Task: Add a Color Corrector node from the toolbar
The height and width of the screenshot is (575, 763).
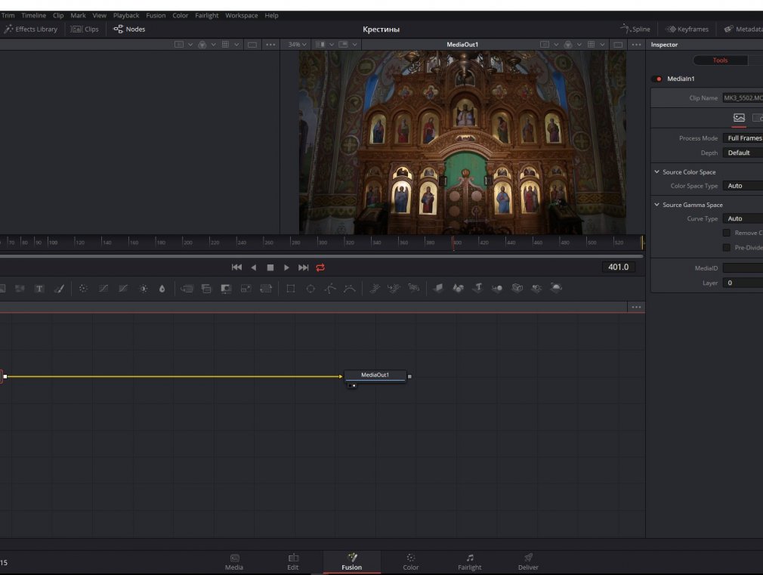Action: [83, 289]
